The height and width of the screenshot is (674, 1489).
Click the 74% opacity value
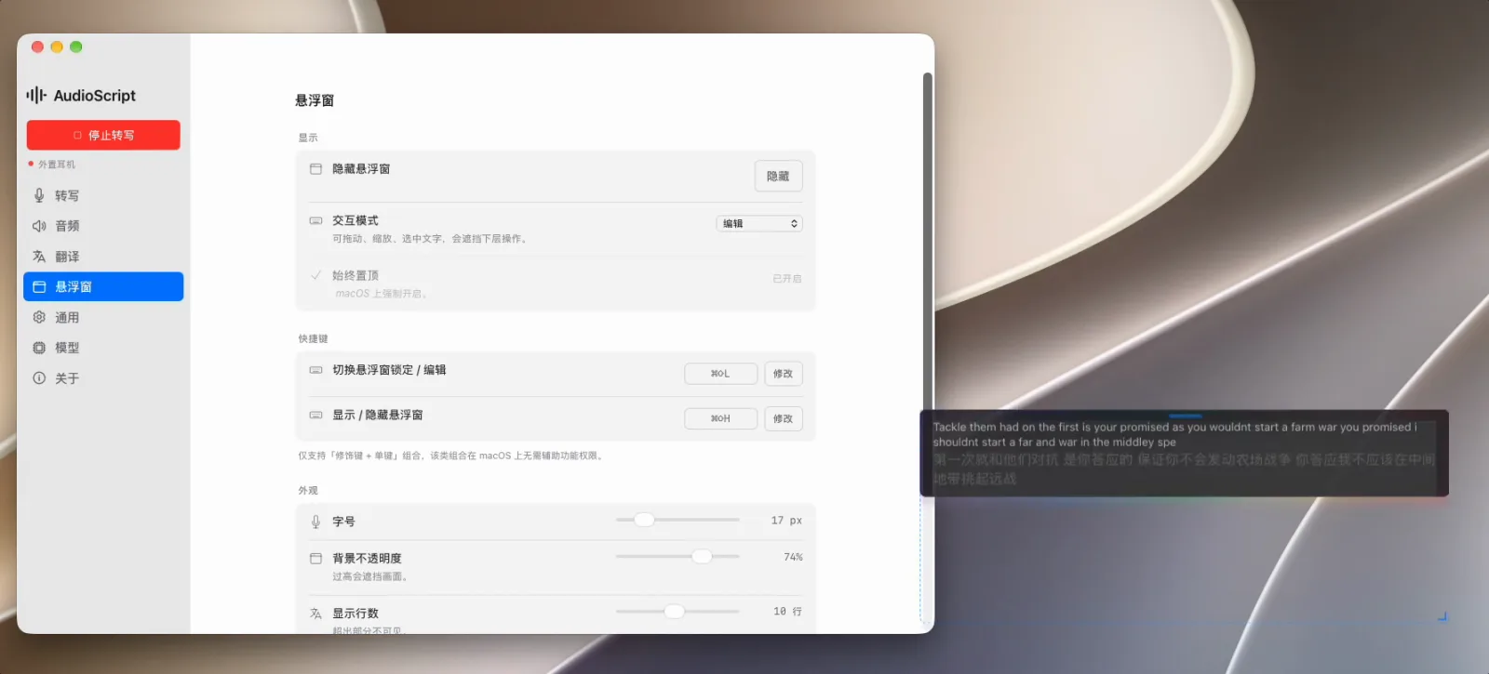[793, 557]
